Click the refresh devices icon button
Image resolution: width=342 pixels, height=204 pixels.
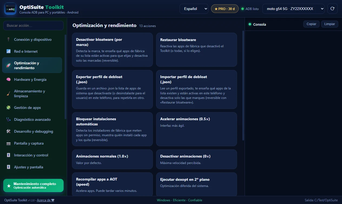coord(333,9)
